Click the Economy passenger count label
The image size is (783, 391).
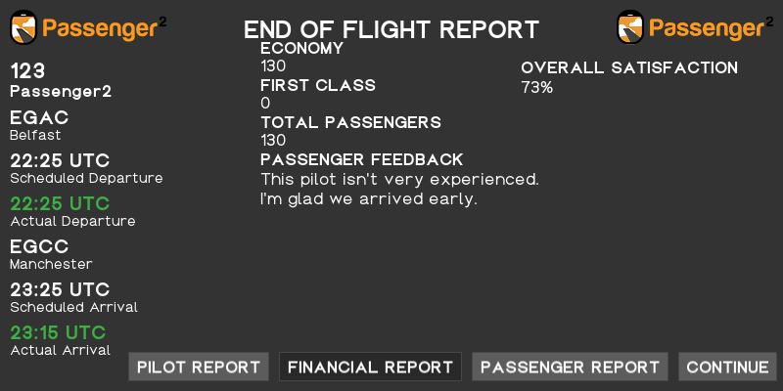301,48
